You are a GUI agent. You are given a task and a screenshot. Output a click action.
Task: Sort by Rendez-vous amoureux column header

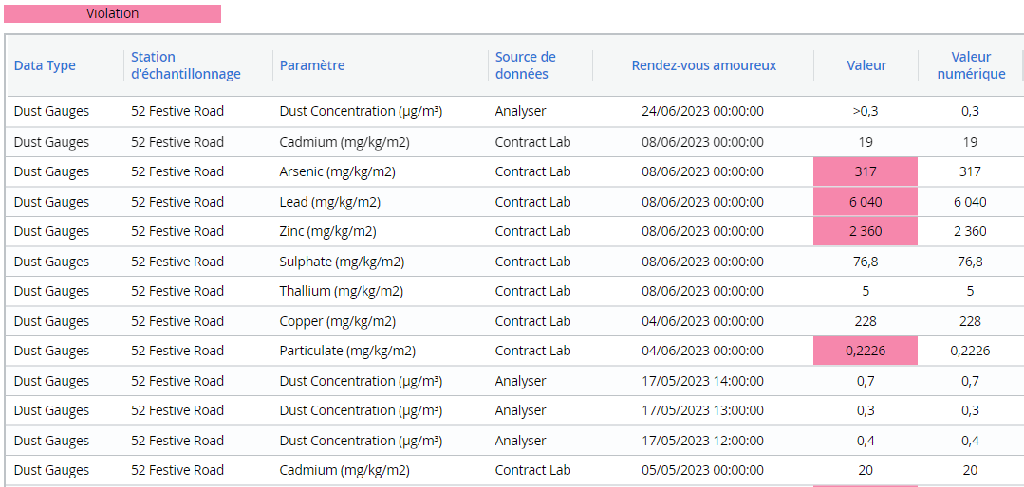(704, 65)
